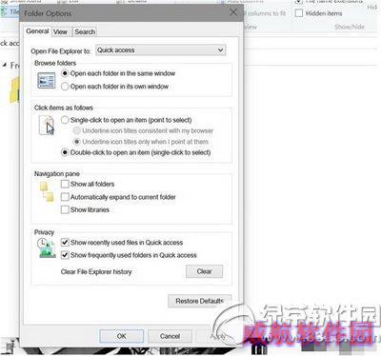The height and width of the screenshot is (356, 381).
Task: Click the Restore Defaults button
Action: pos(200,301)
